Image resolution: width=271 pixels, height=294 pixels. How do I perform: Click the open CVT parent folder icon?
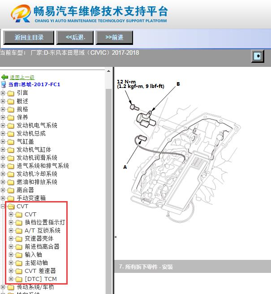pos(11,206)
